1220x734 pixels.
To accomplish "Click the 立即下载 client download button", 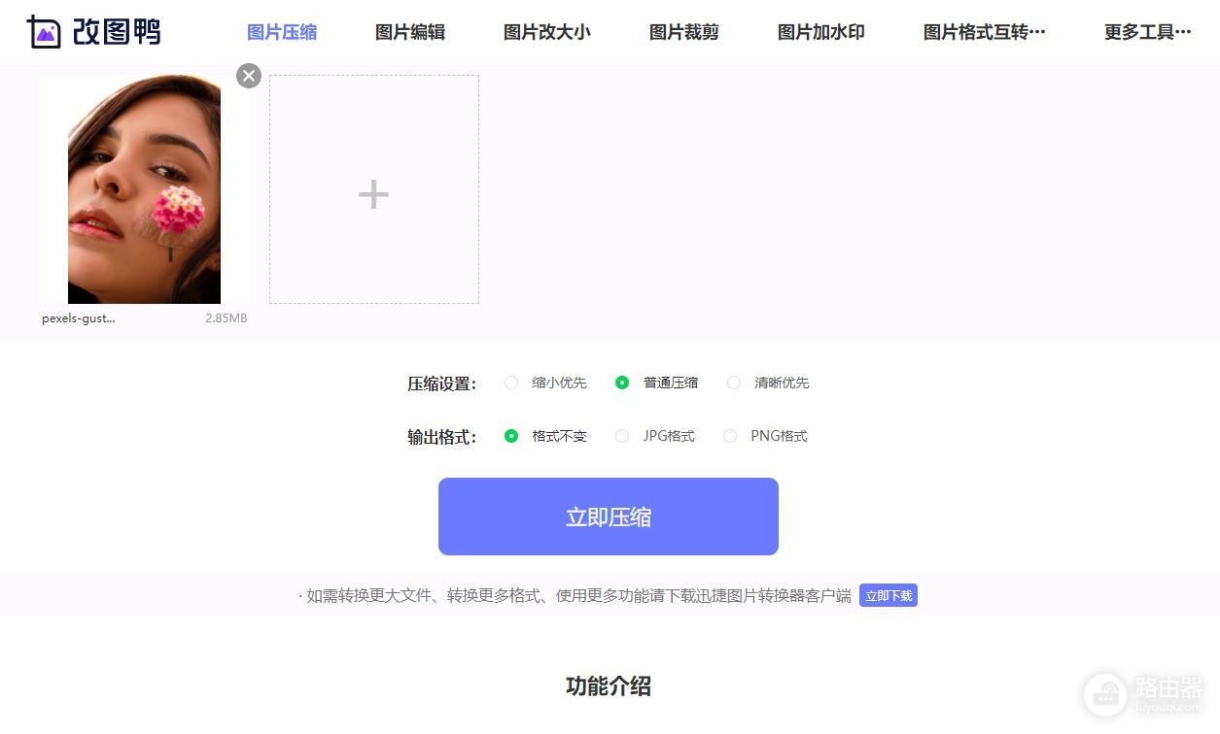I will (x=889, y=596).
